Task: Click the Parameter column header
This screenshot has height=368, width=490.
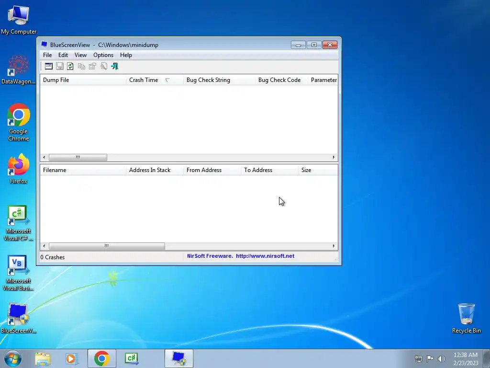Action: (x=323, y=80)
